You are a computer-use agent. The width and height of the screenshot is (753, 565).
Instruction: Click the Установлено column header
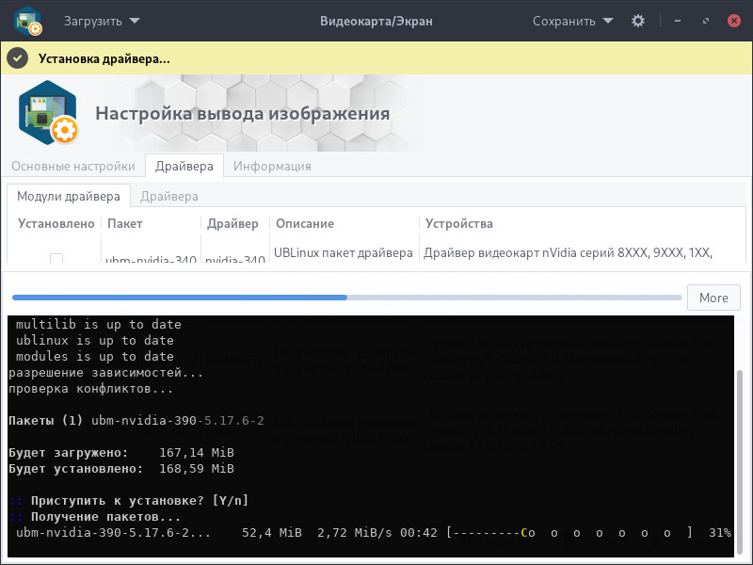[x=56, y=223]
